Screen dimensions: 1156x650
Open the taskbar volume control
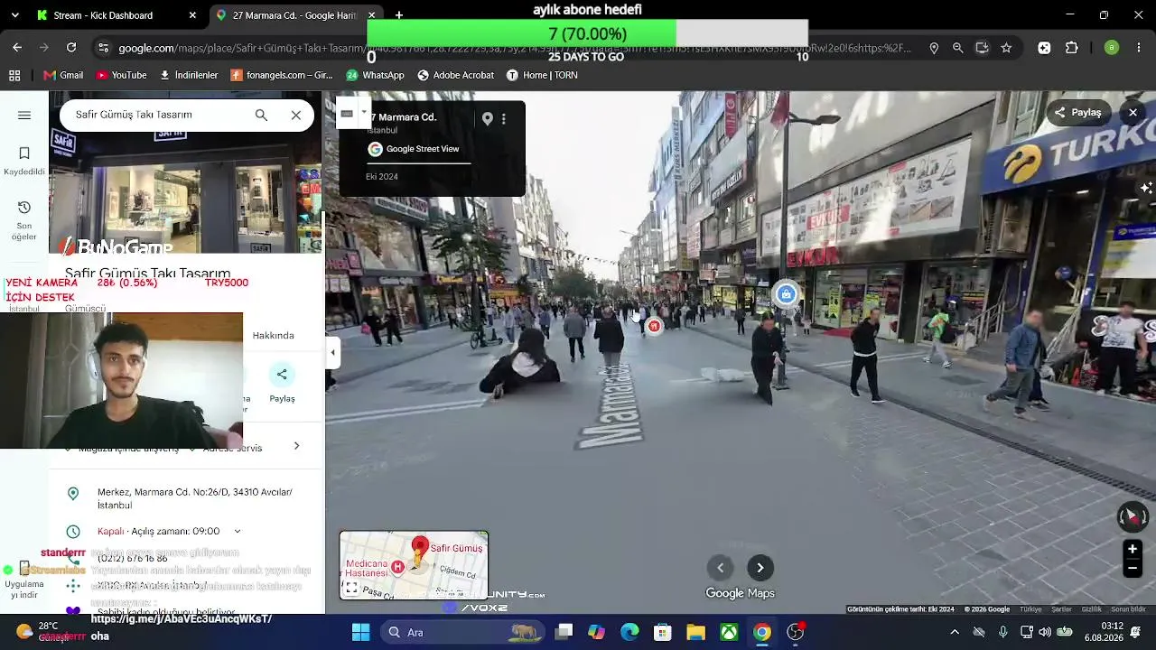tap(1045, 632)
